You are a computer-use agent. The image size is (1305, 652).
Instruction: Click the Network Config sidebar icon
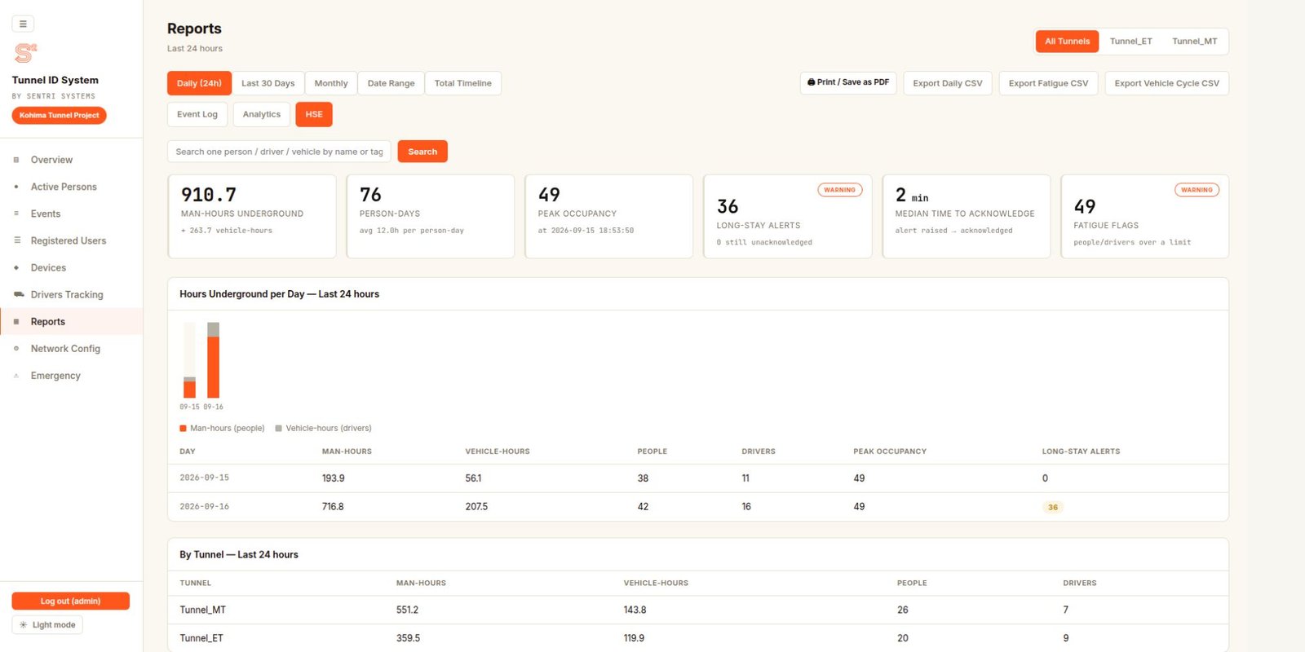click(16, 349)
